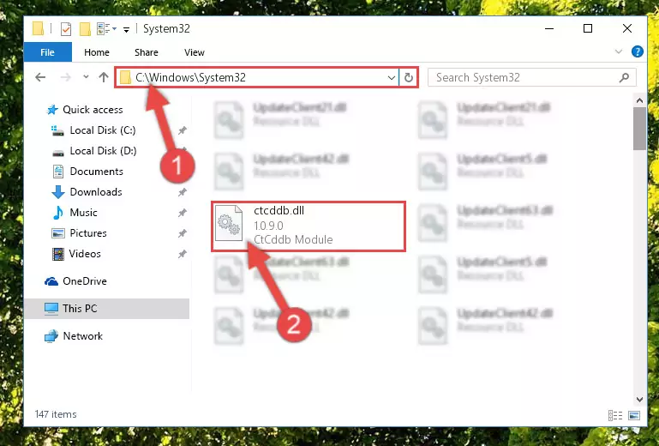
Task: Go back with the Back arrow
Action: pyautogui.click(x=40, y=77)
